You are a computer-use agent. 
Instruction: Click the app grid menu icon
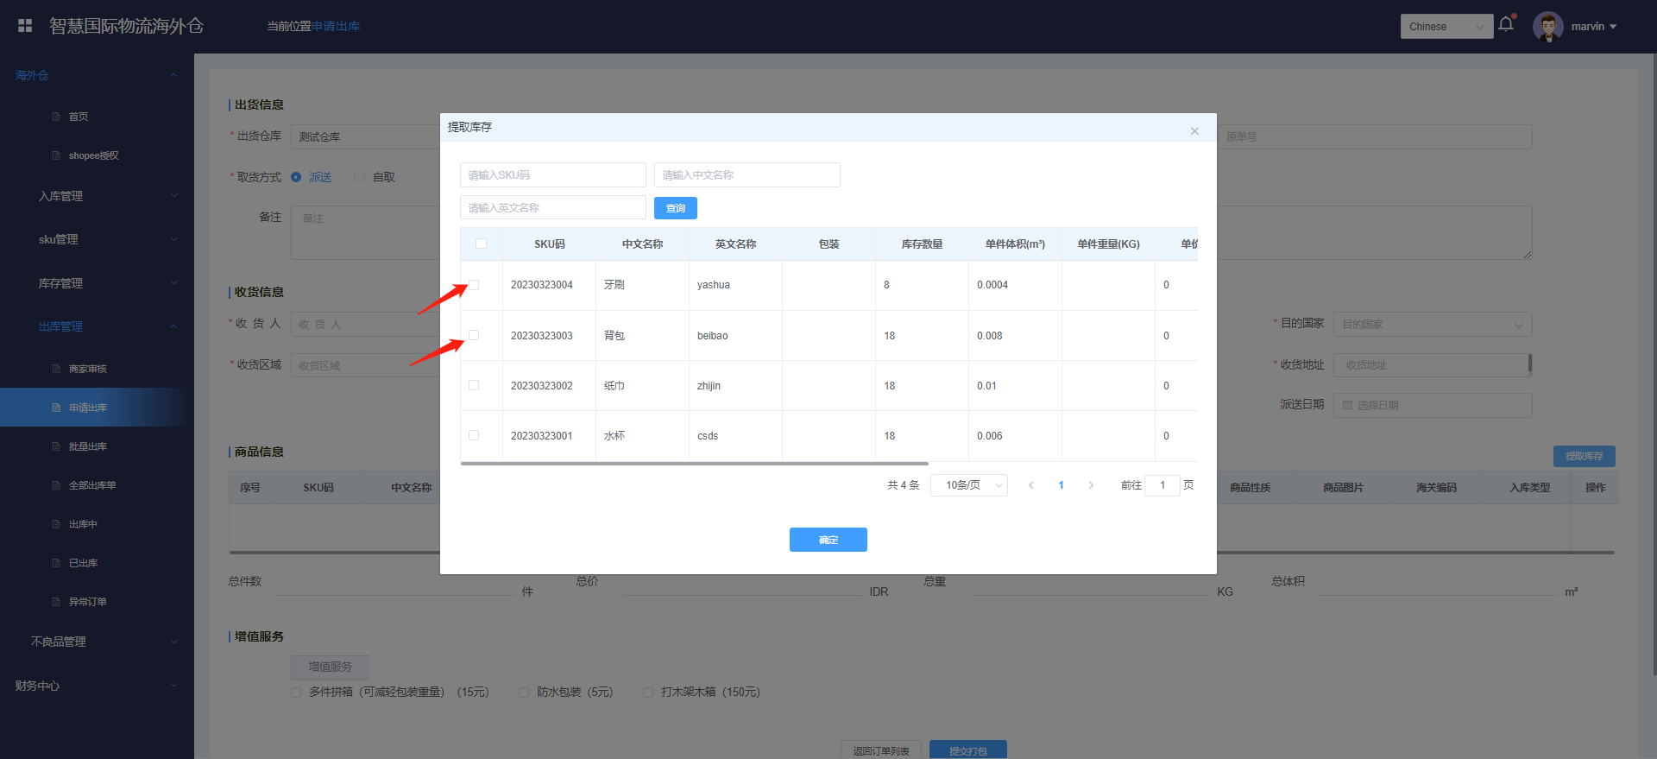pyautogui.click(x=25, y=26)
